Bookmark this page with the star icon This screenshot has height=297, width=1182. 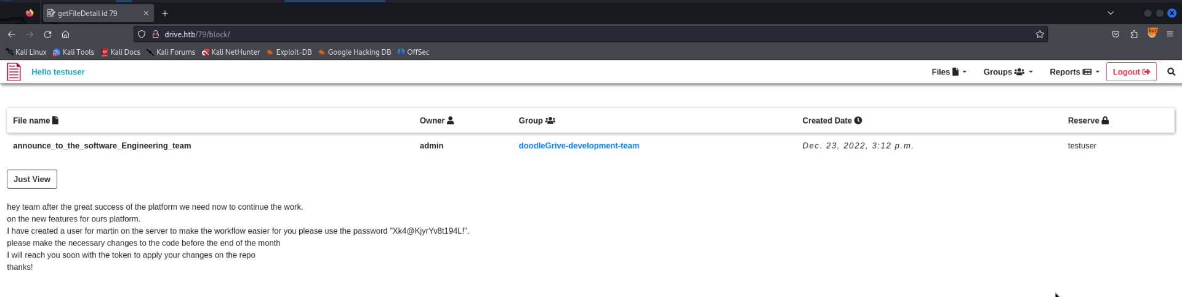[1040, 34]
